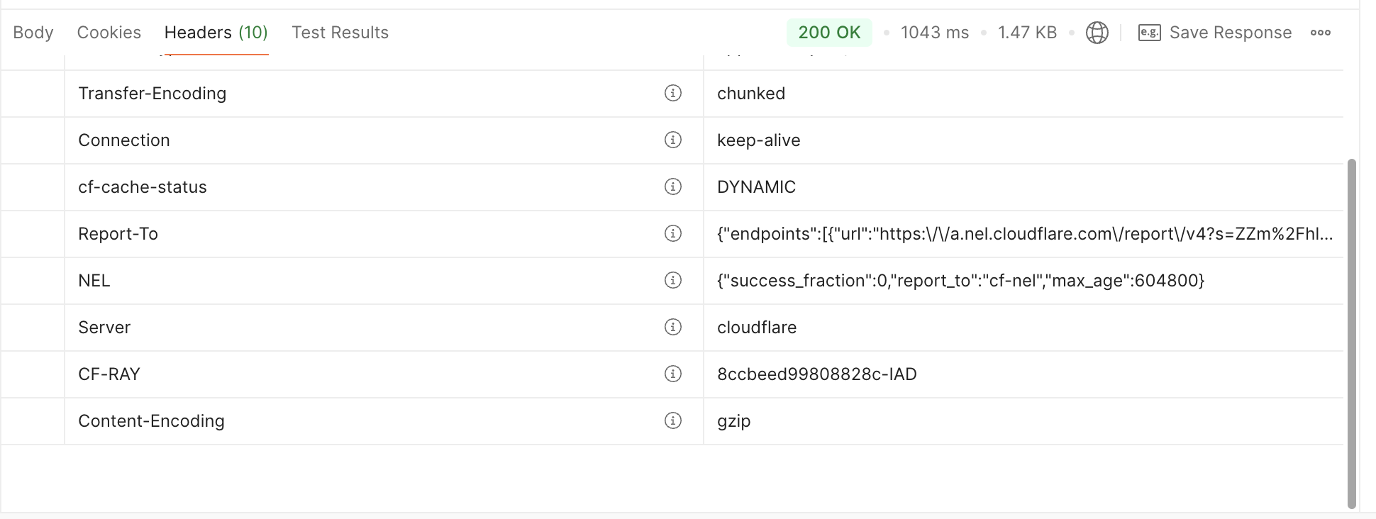Image resolution: width=1376 pixels, height=519 pixels.
Task: Select the Test Results tab
Action: tap(340, 33)
